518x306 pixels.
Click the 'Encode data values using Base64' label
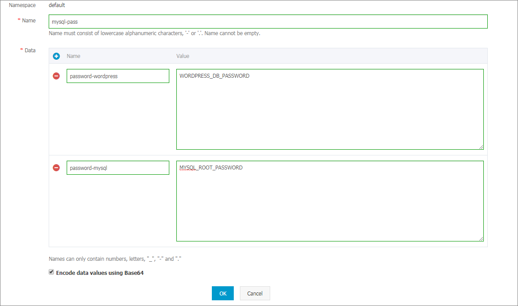click(x=100, y=273)
